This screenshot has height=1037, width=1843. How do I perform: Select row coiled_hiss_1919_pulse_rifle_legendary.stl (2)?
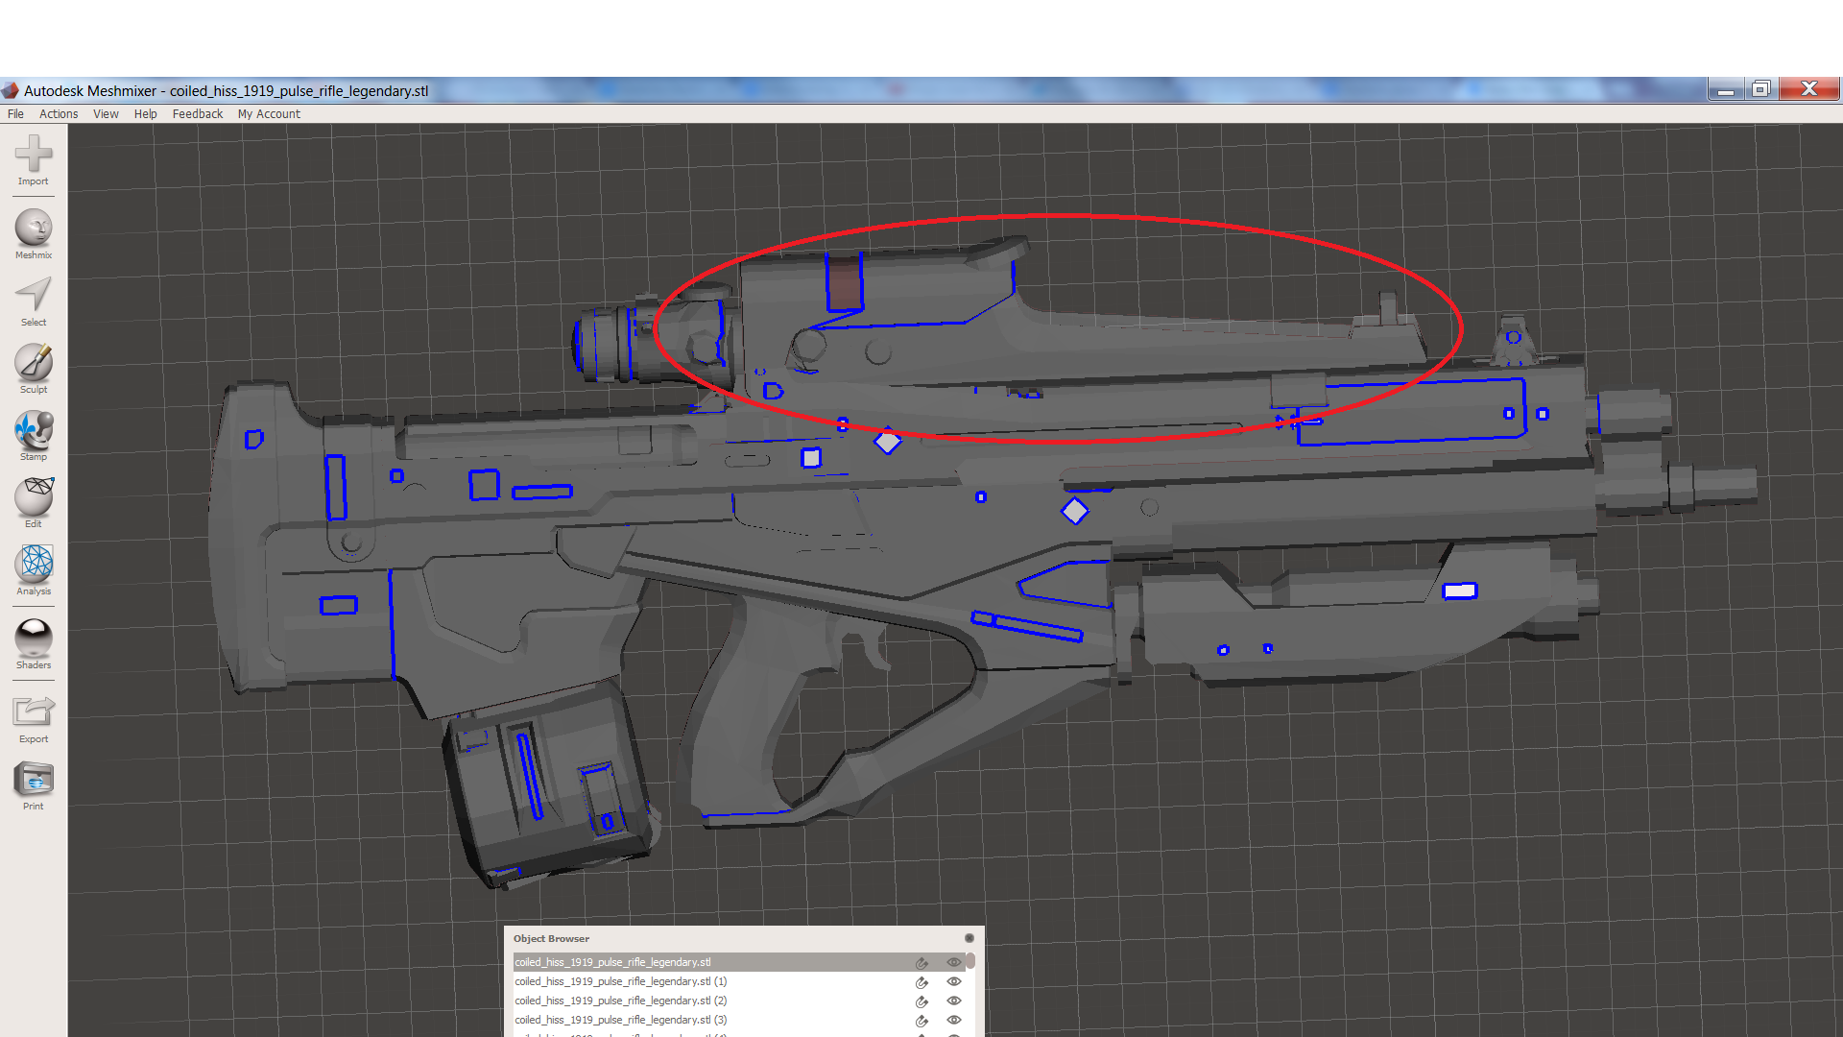739,1001
